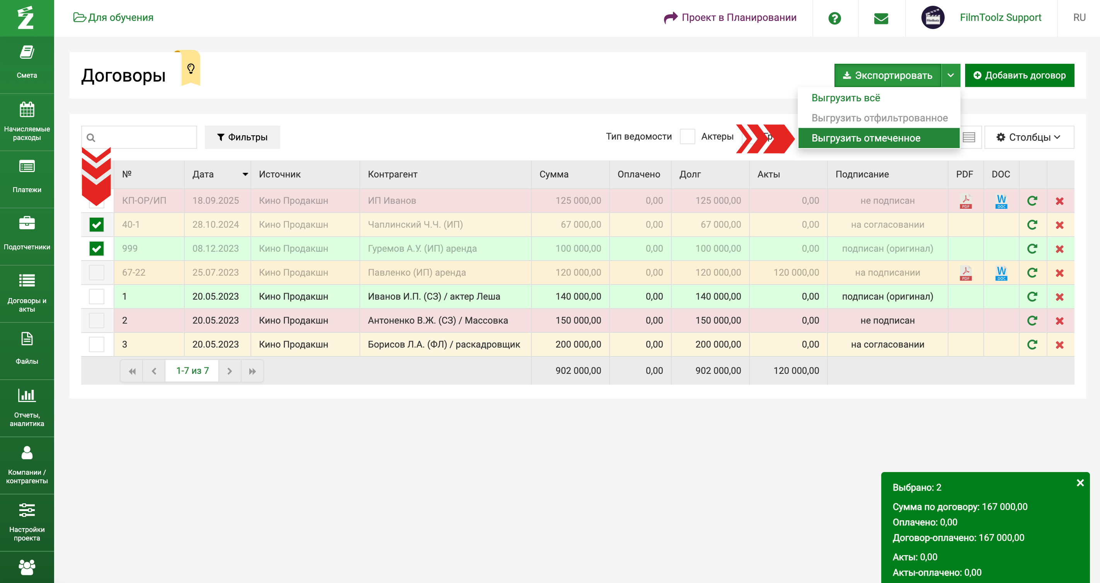1100x583 pixels.
Task: Toggle the Экспортировать dropdown arrow
Action: click(x=950, y=75)
